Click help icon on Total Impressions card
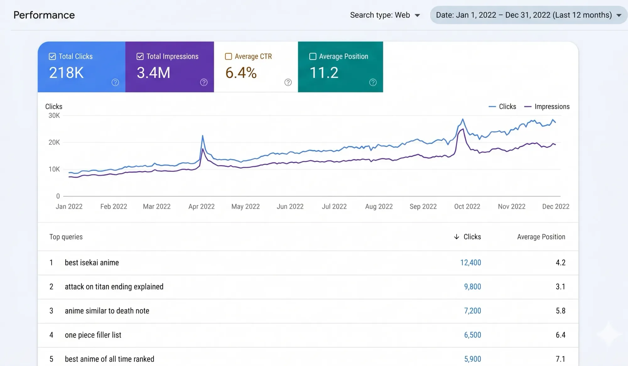The width and height of the screenshot is (628, 366). click(x=204, y=82)
